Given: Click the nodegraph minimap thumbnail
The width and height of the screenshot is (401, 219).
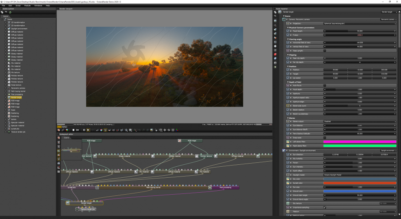Looking at the screenshot, I should coord(71,150).
